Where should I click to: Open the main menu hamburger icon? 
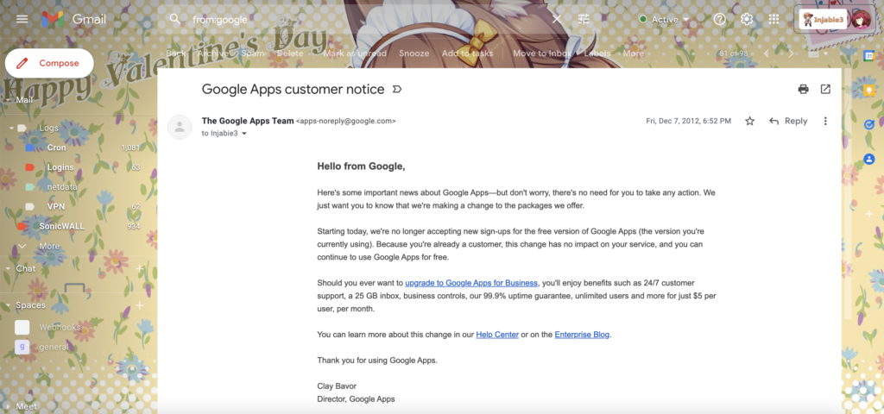(22, 19)
